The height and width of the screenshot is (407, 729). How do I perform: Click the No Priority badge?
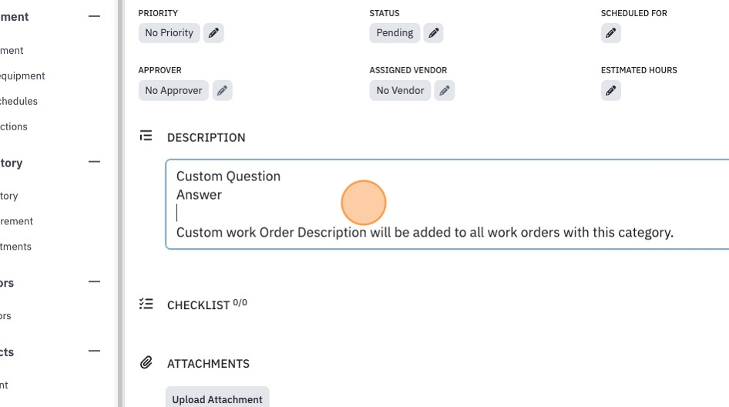170,33
